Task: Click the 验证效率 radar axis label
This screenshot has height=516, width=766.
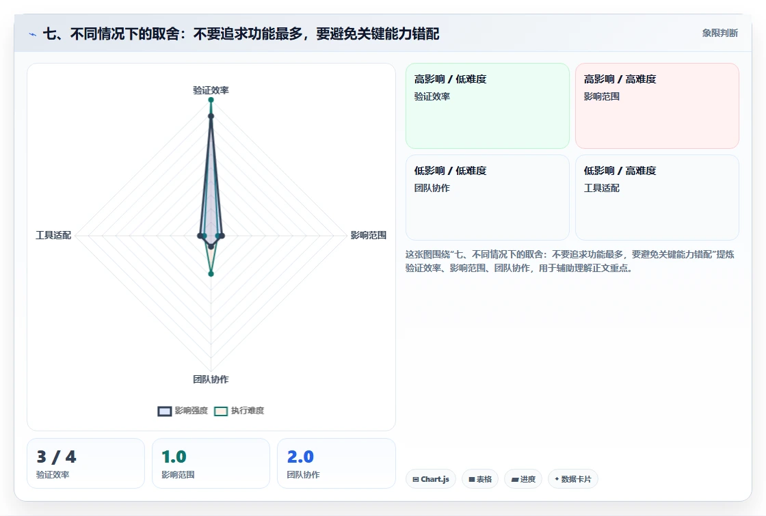Action: tap(211, 90)
